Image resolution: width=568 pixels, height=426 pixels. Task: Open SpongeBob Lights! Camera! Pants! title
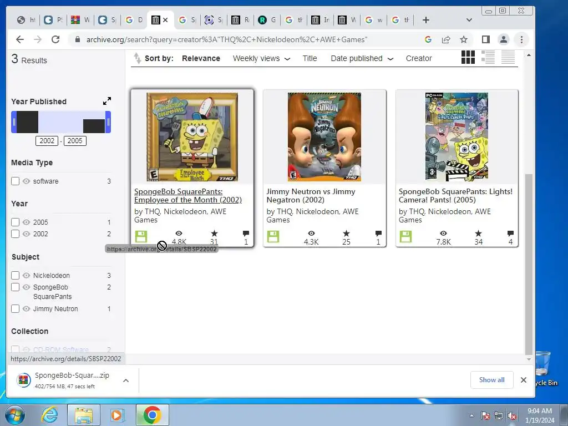click(456, 196)
